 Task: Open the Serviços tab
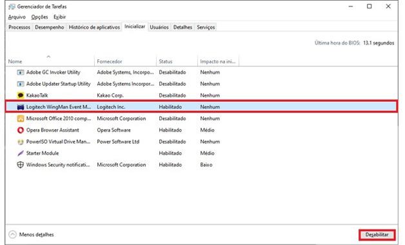pos(206,27)
